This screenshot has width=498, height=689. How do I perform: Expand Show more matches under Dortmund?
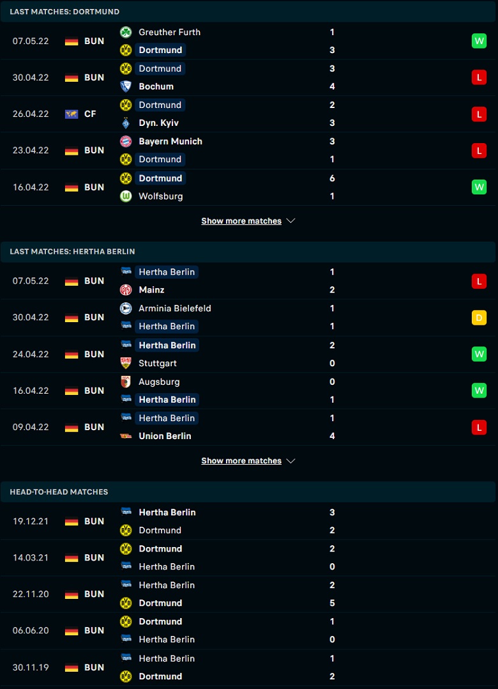pyautogui.click(x=241, y=221)
